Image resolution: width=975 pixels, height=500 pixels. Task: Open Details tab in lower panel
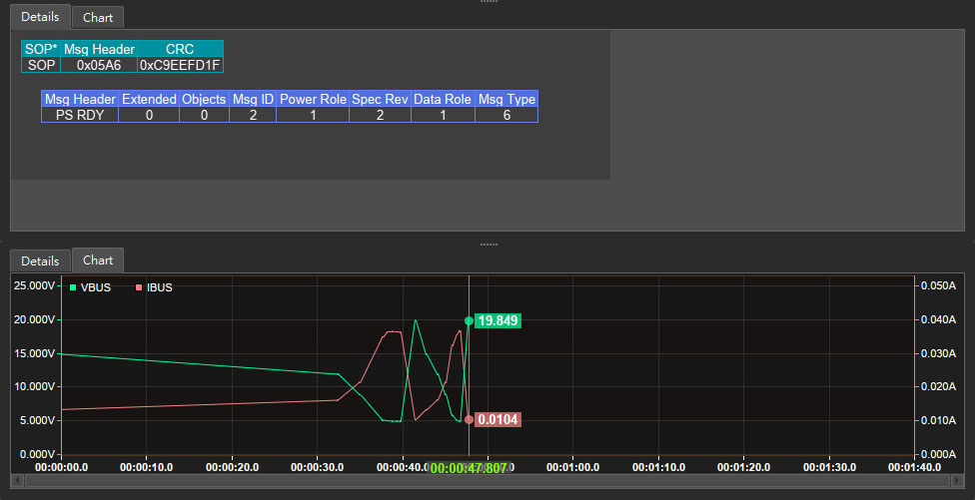[40, 260]
